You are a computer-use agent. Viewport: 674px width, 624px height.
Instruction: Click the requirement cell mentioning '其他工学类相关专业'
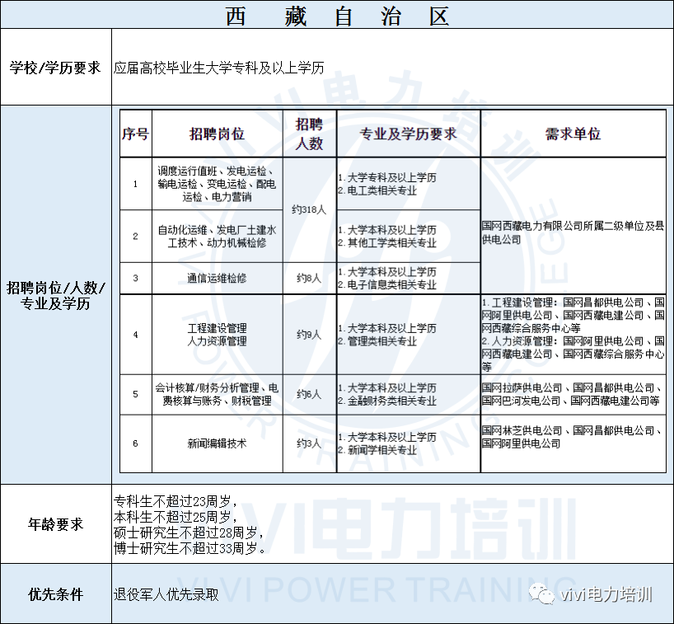[409, 236]
